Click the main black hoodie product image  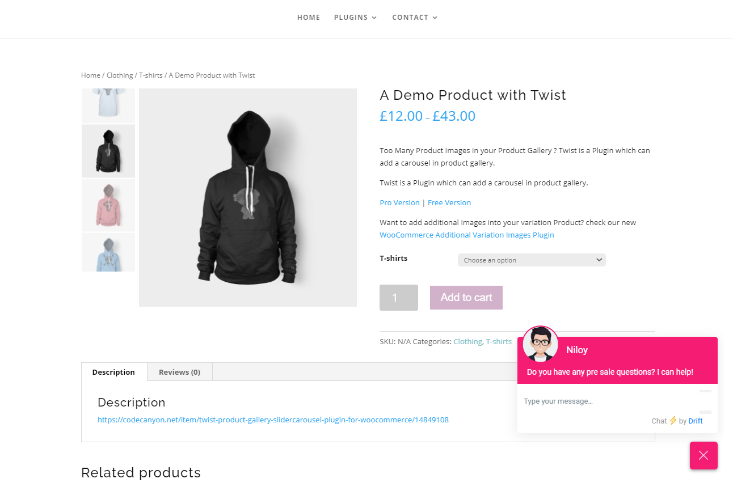pyautogui.click(x=248, y=197)
